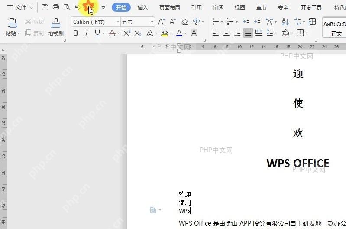Apply yellow highlight color button
This screenshot has height=229, width=346.
pos(165,33)
